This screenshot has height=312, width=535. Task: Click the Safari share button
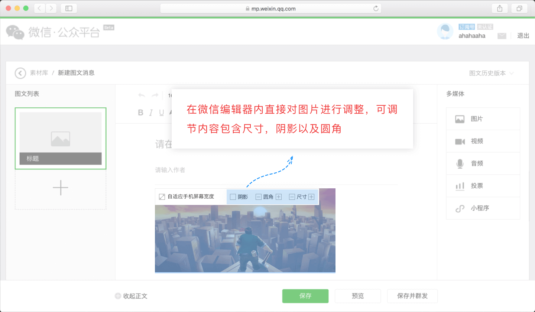point(499,8)
